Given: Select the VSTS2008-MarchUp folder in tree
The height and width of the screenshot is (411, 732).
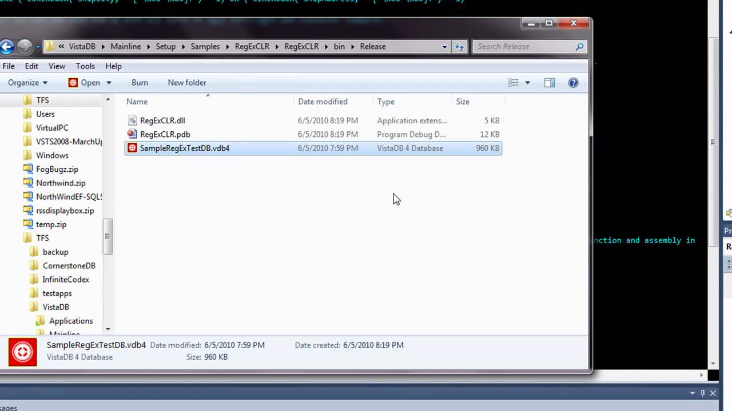Looking at the screenshot, I should [x=69, y=142].
